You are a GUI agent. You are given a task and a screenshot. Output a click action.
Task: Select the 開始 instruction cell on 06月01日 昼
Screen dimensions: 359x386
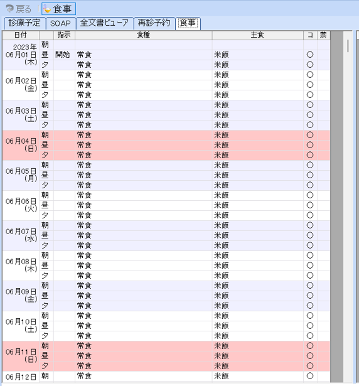point(64,55)
